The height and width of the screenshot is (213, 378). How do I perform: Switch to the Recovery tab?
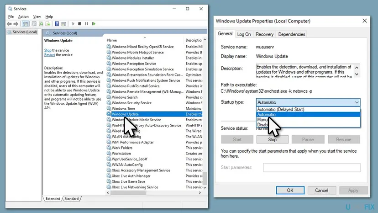[x=264, y=34]
